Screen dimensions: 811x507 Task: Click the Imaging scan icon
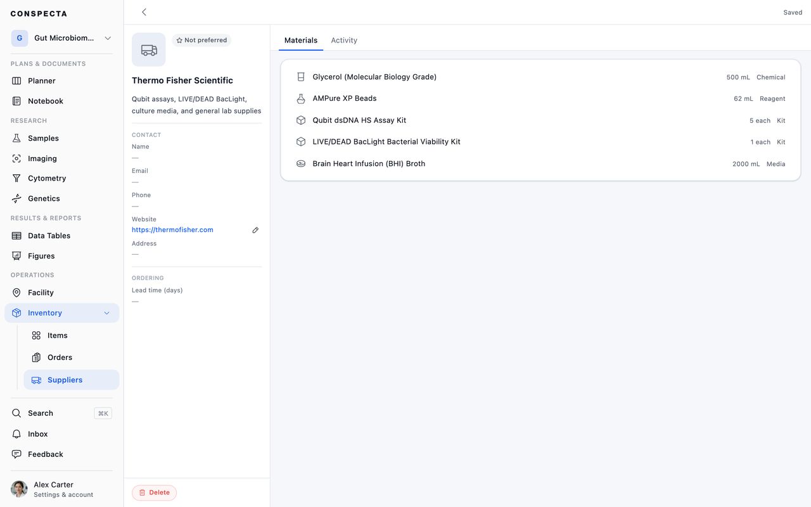(16, 158)
